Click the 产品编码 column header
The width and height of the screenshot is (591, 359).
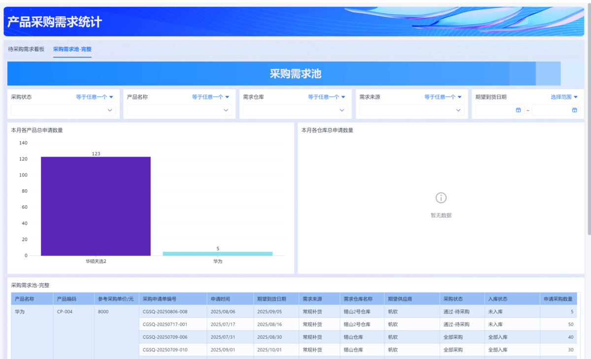click(74, 299)
